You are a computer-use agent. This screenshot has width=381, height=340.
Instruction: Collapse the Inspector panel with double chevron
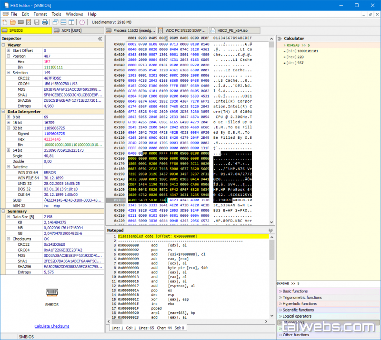(x=100, y=39)
